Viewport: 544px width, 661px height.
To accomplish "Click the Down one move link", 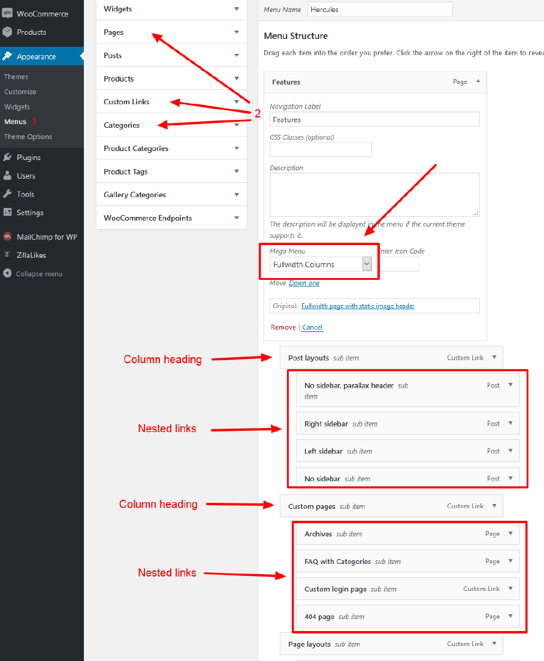I will pos(304,283).
